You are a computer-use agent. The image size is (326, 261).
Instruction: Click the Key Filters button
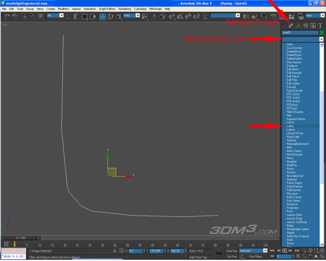tap(257, 256)
